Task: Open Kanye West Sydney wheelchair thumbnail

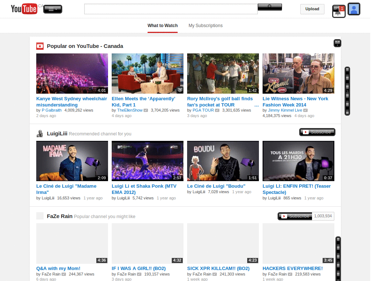Action: (x=72, y=73)
